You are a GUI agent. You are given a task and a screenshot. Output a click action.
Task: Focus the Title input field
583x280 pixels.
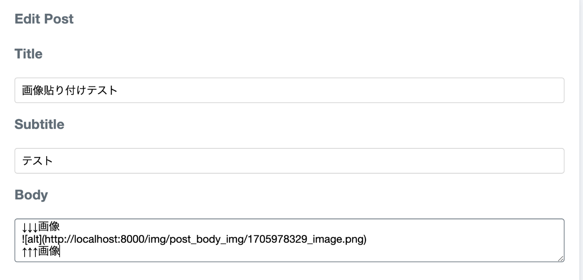pos(289,90)
